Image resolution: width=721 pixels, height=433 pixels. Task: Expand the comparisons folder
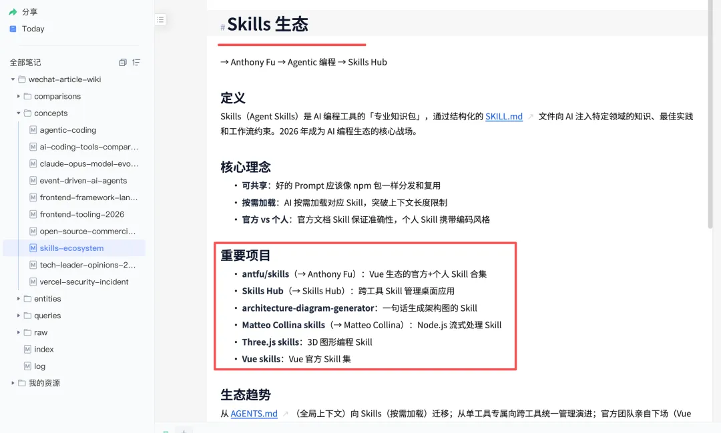tap(18, 95)
